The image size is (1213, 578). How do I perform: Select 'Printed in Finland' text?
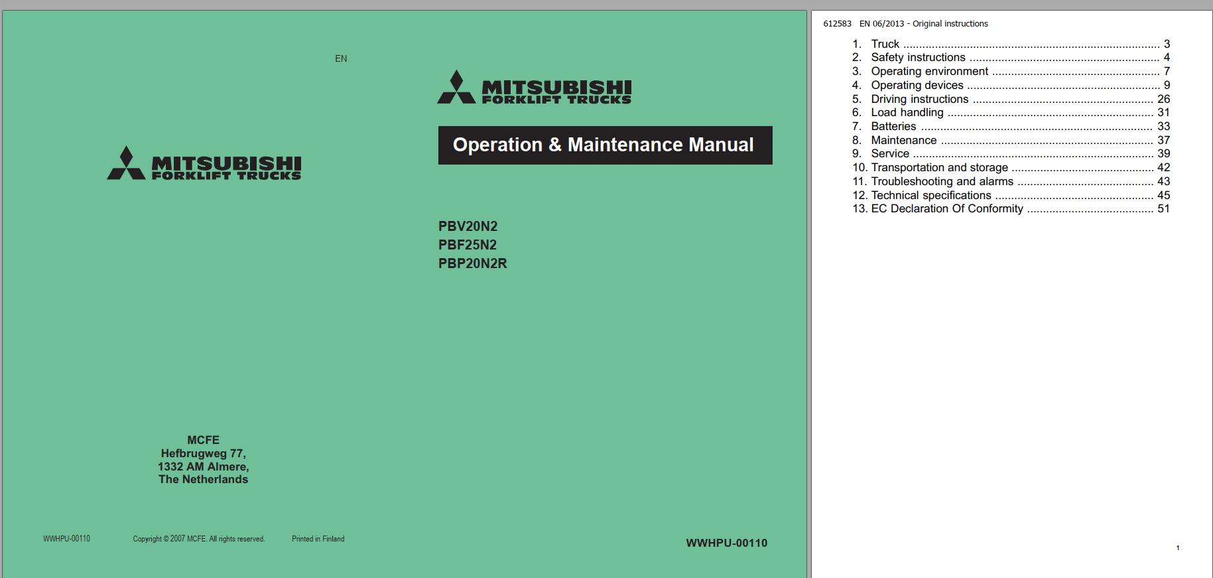[x=318, y=539]
